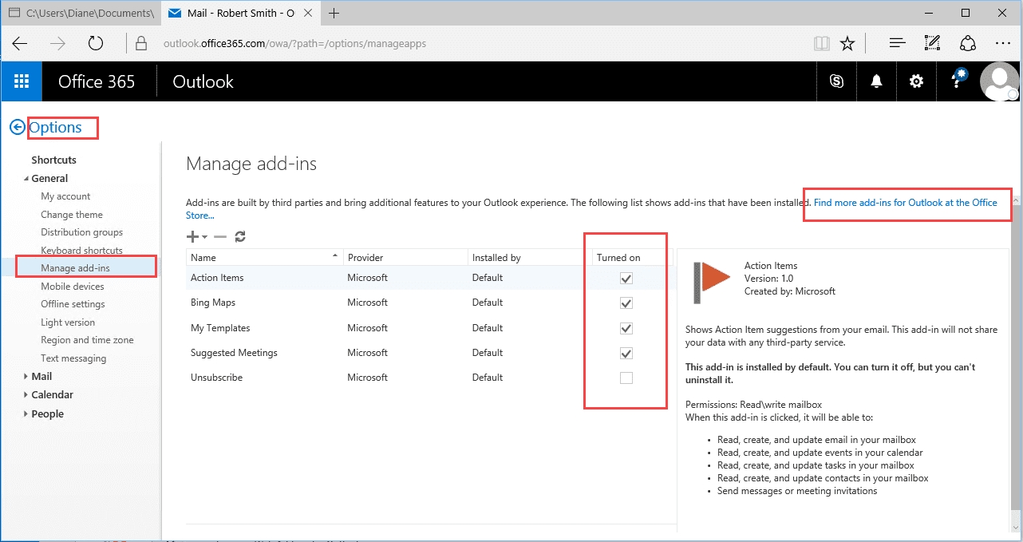Select the Bing Maps row name
This screenshot has width=1023, height=542.
tap(213, 303)
